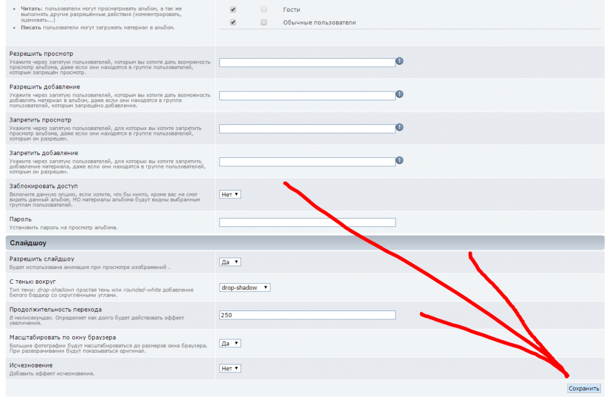Open Масштабировать по окну браузера dropdown
Screen dimensions: 608x399
coord(230,343)
